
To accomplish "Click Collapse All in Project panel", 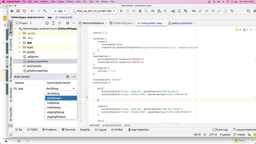I will pyautogui.click(x=60, y=23).
